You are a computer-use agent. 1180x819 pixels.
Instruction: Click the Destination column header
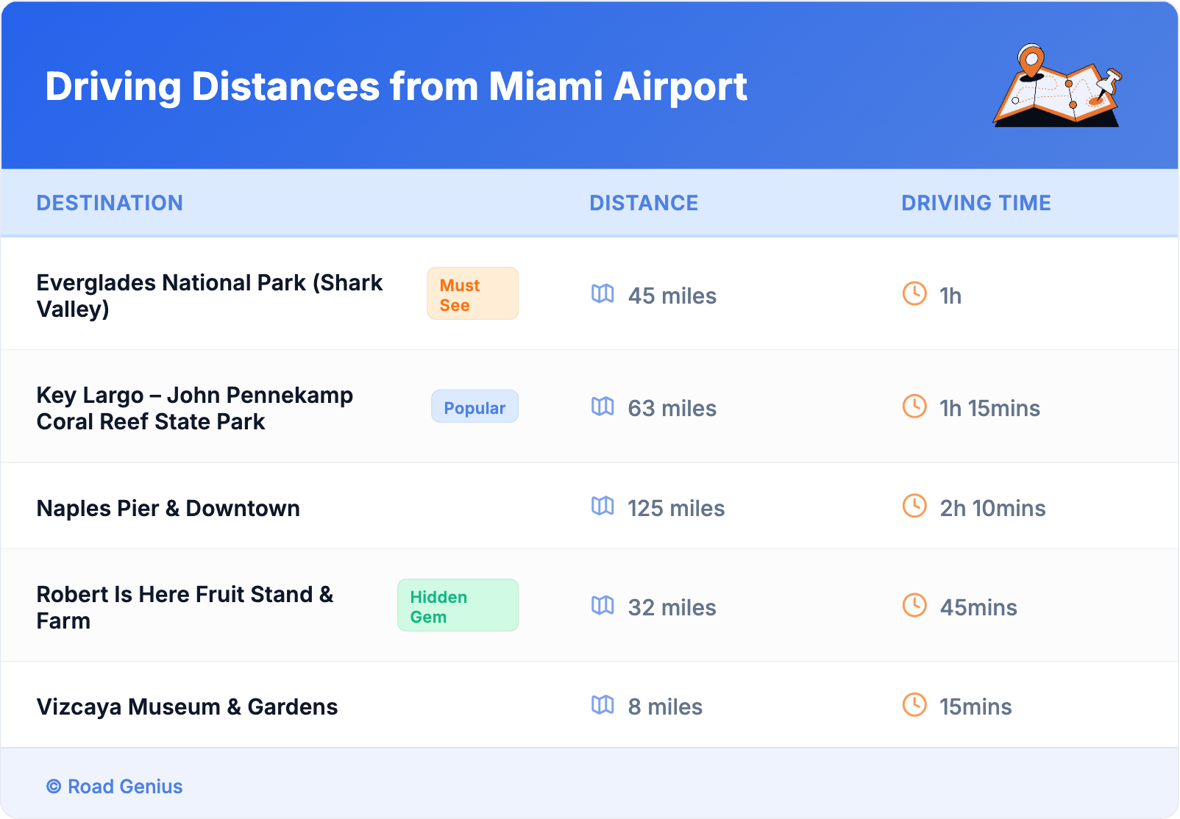pos(110,203)
